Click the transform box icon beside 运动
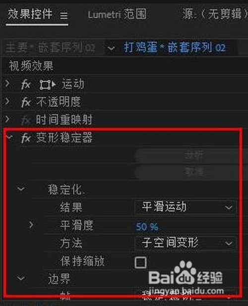The image size is (248, 306). click(x=48, y=85)
